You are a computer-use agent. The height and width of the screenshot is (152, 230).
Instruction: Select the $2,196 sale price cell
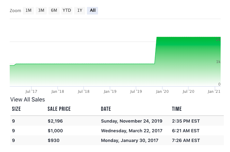(x=55, y=121)
